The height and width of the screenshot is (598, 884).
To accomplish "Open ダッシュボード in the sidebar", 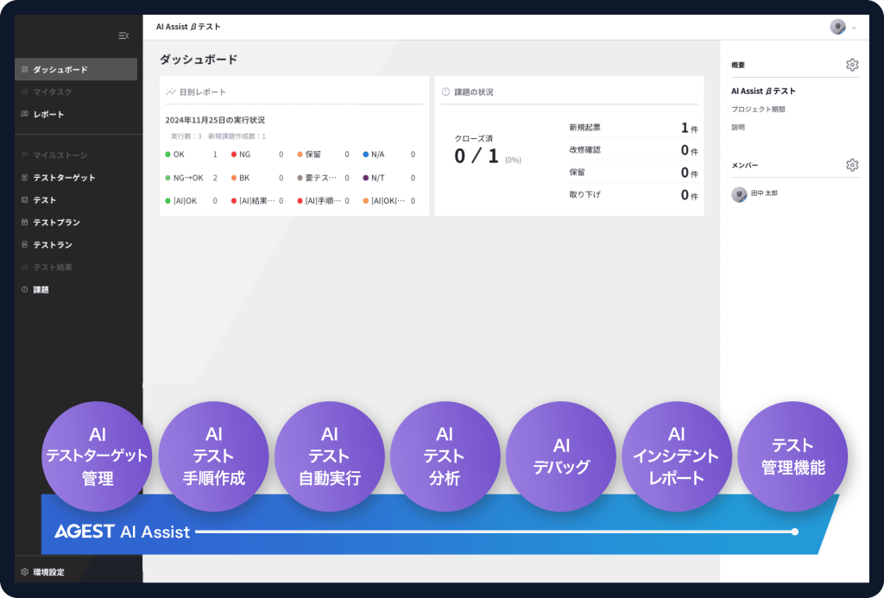I will [60, 69].
